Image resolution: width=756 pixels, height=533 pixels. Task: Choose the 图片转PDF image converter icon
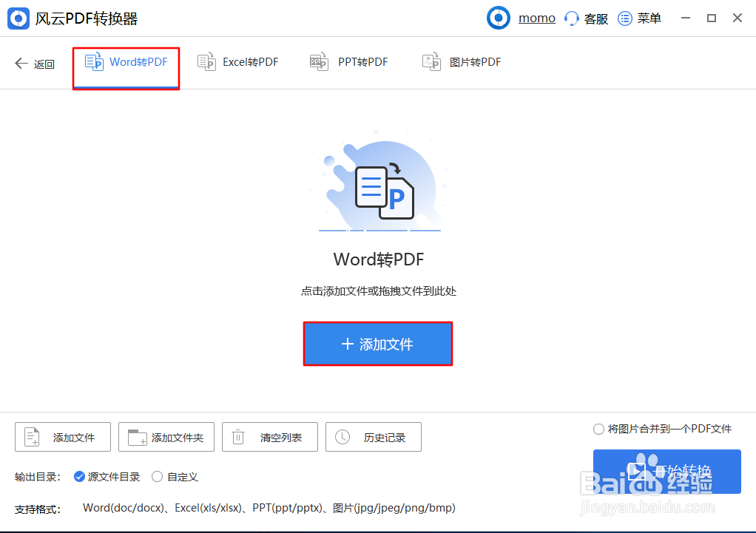431,62
